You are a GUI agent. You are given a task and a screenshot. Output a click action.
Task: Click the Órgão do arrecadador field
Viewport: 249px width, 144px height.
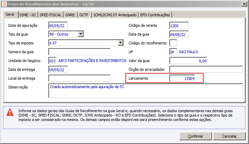click(x=206, y=70)
